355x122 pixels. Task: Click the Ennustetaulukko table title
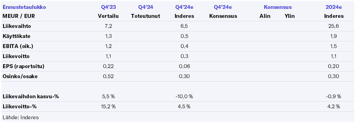[24, 7]
